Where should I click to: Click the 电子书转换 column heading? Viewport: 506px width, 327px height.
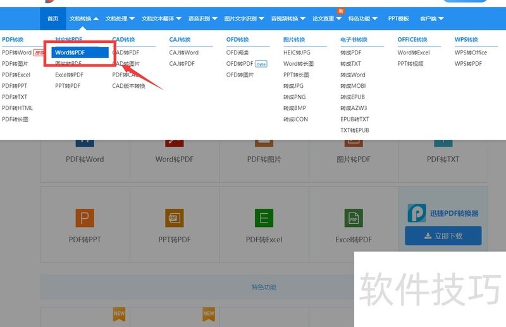[354, 40]
